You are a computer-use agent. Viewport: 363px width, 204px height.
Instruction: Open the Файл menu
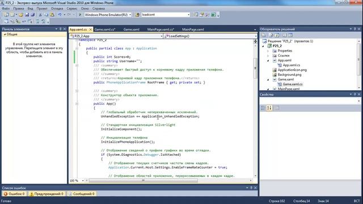pyautogui.click(x=6, y=8)
